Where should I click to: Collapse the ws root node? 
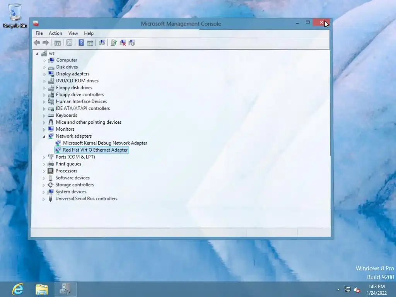38,53
